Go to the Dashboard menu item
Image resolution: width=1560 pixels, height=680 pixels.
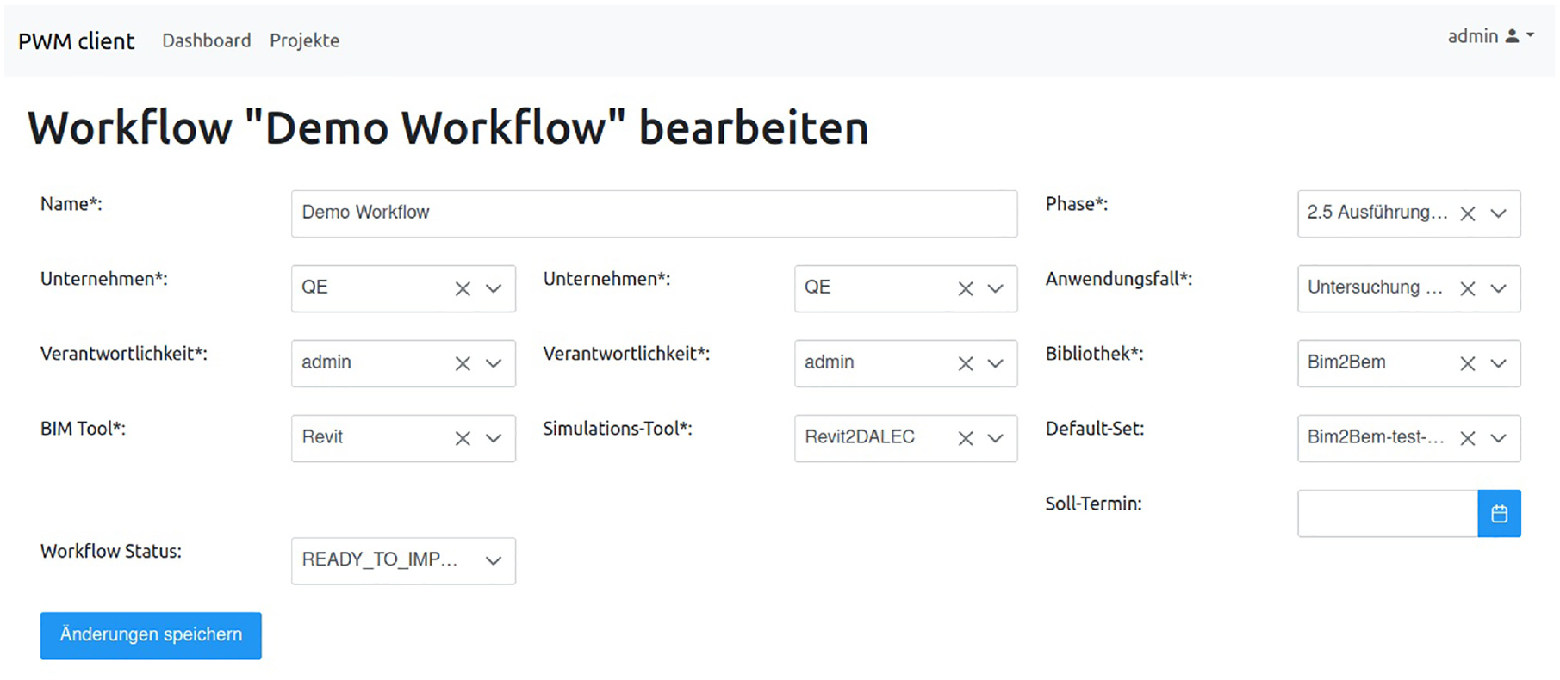coord(207,40)
